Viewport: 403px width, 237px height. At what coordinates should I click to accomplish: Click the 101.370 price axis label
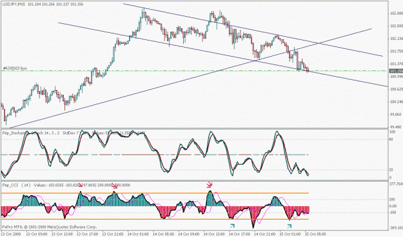point(396,64)
